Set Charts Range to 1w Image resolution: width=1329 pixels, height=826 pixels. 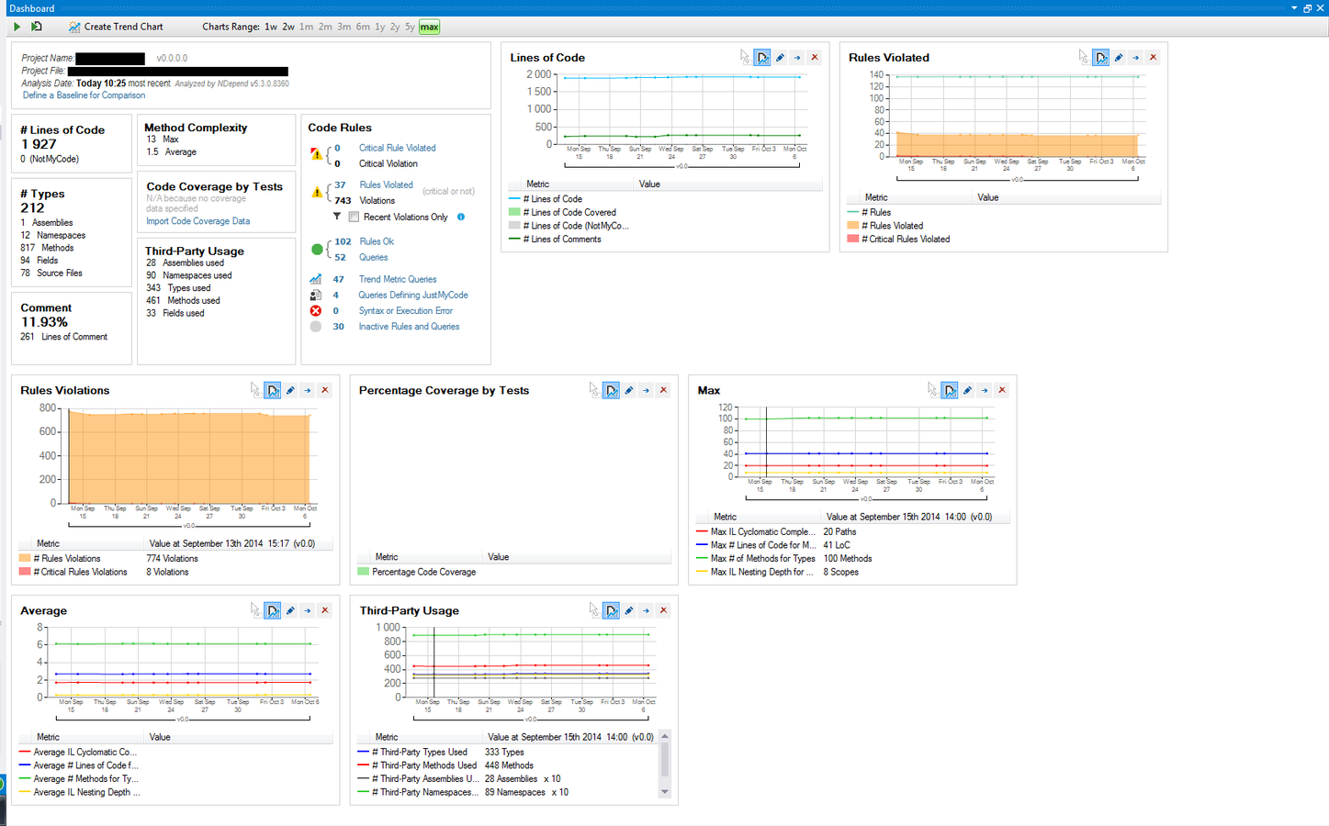pyautogui.click(x=271, y=27)
